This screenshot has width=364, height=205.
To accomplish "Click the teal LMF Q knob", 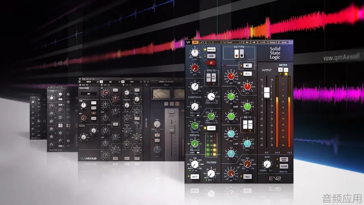I will click(x=231, y=153).
